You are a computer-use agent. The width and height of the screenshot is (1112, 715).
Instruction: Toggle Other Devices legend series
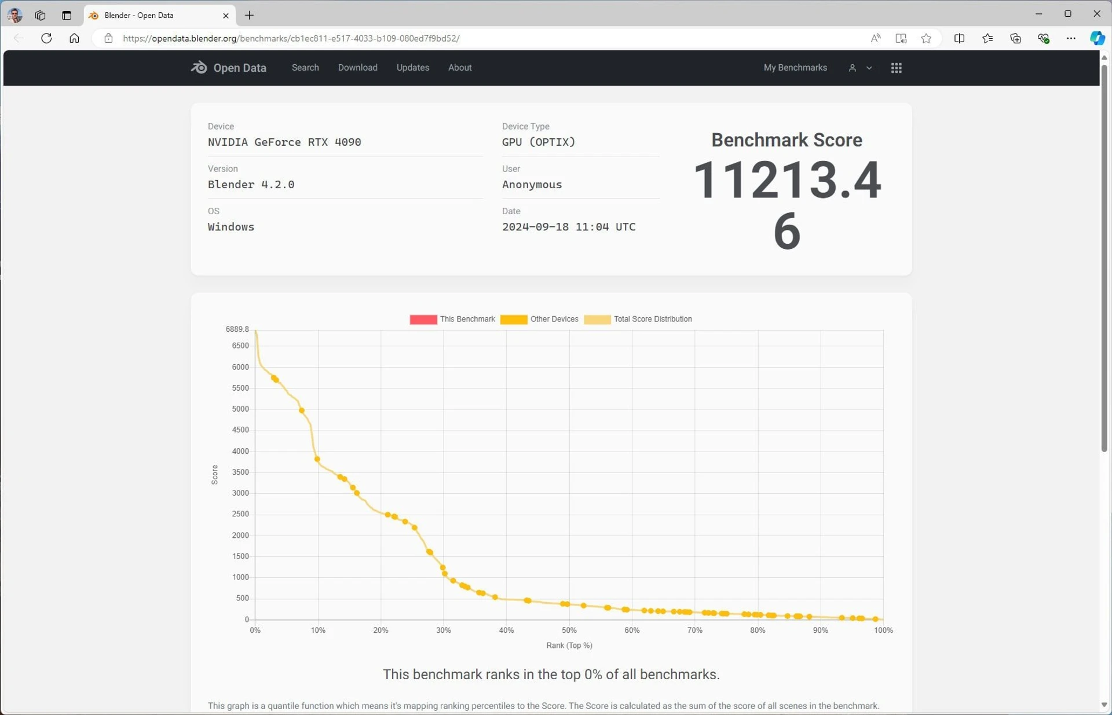click(x=539, y=319)
